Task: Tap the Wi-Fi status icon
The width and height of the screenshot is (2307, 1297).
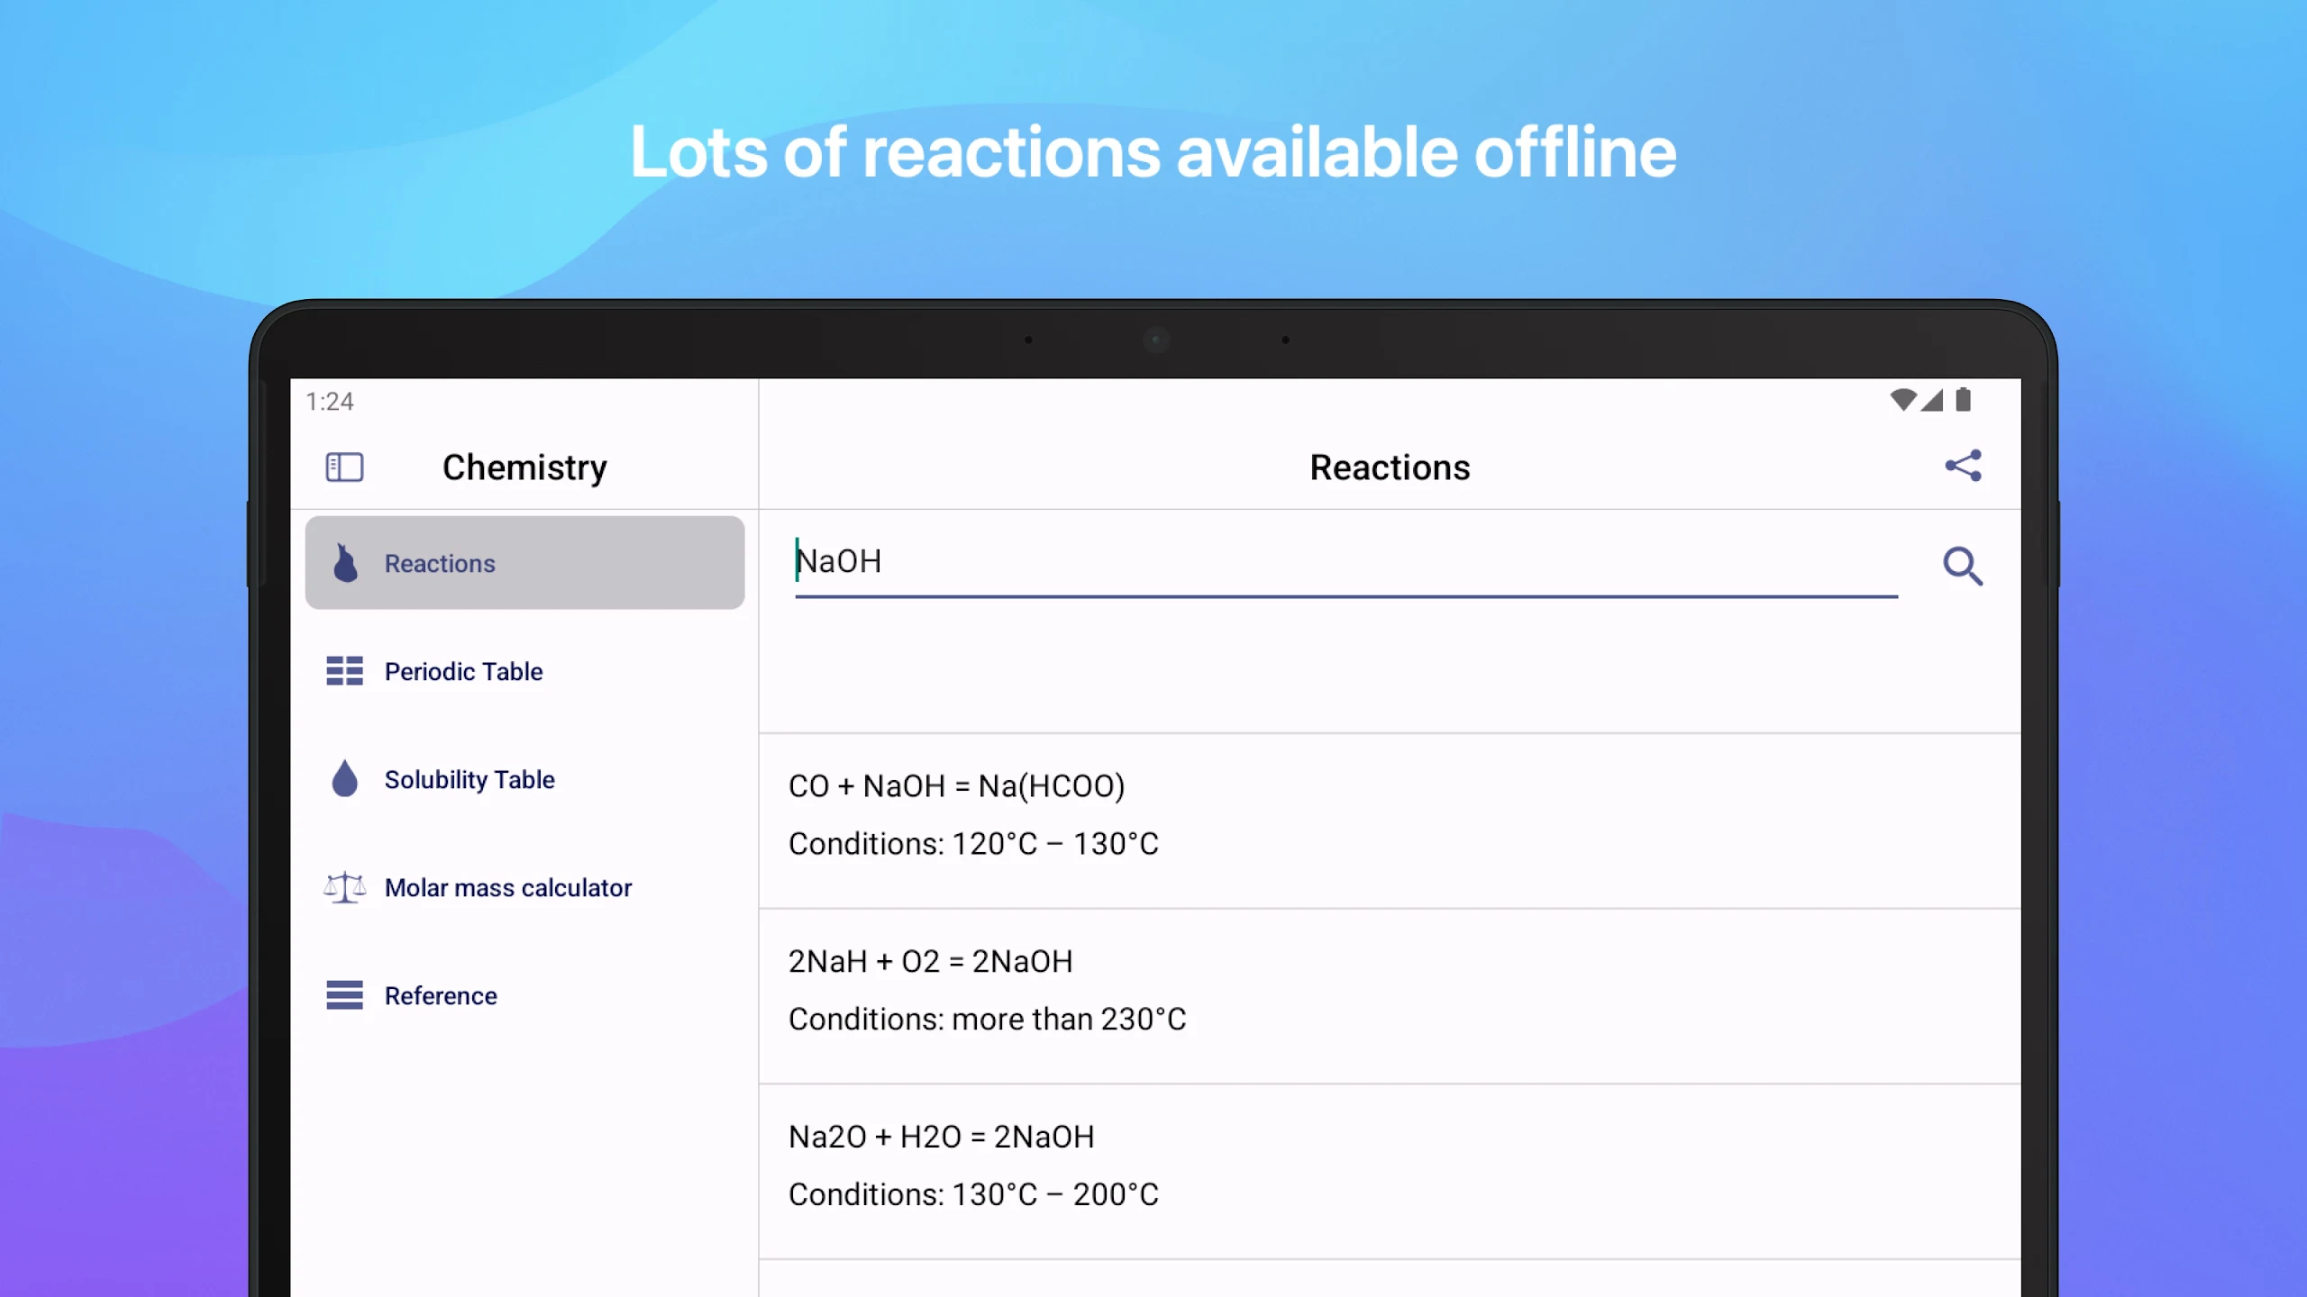Action: pos(1902,400)
